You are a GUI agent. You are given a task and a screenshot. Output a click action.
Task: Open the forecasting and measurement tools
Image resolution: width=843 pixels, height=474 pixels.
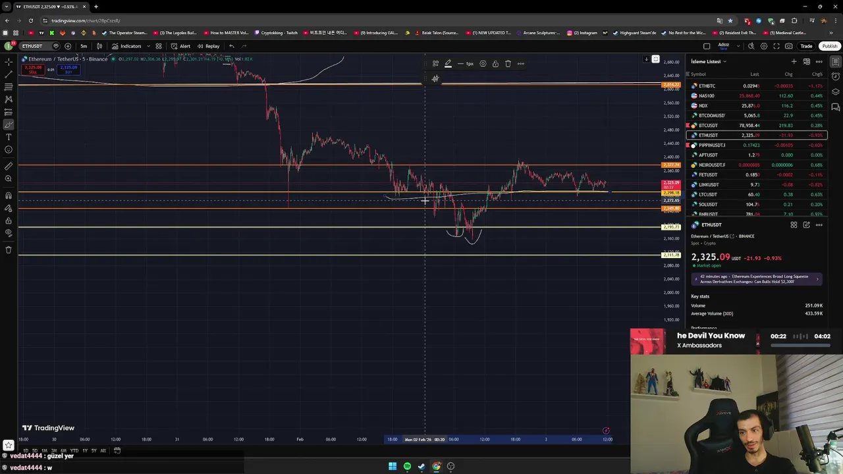coord(9,111)
